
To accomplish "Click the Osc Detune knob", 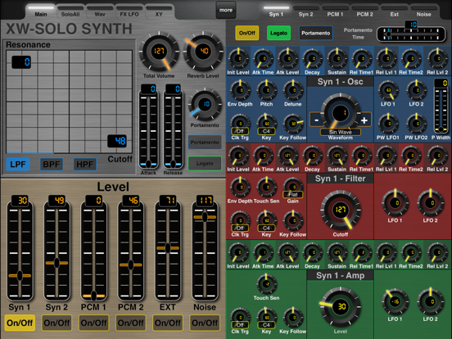I will click(x=292, y=91).
